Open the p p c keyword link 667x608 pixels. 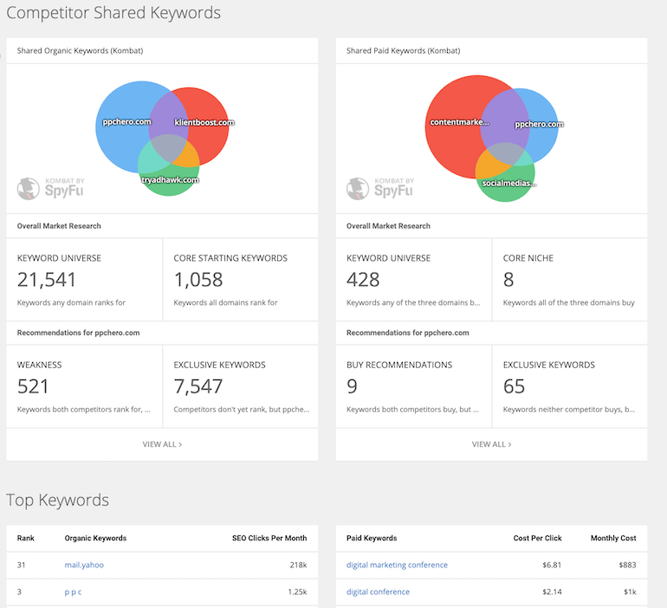tap(73, 592)
